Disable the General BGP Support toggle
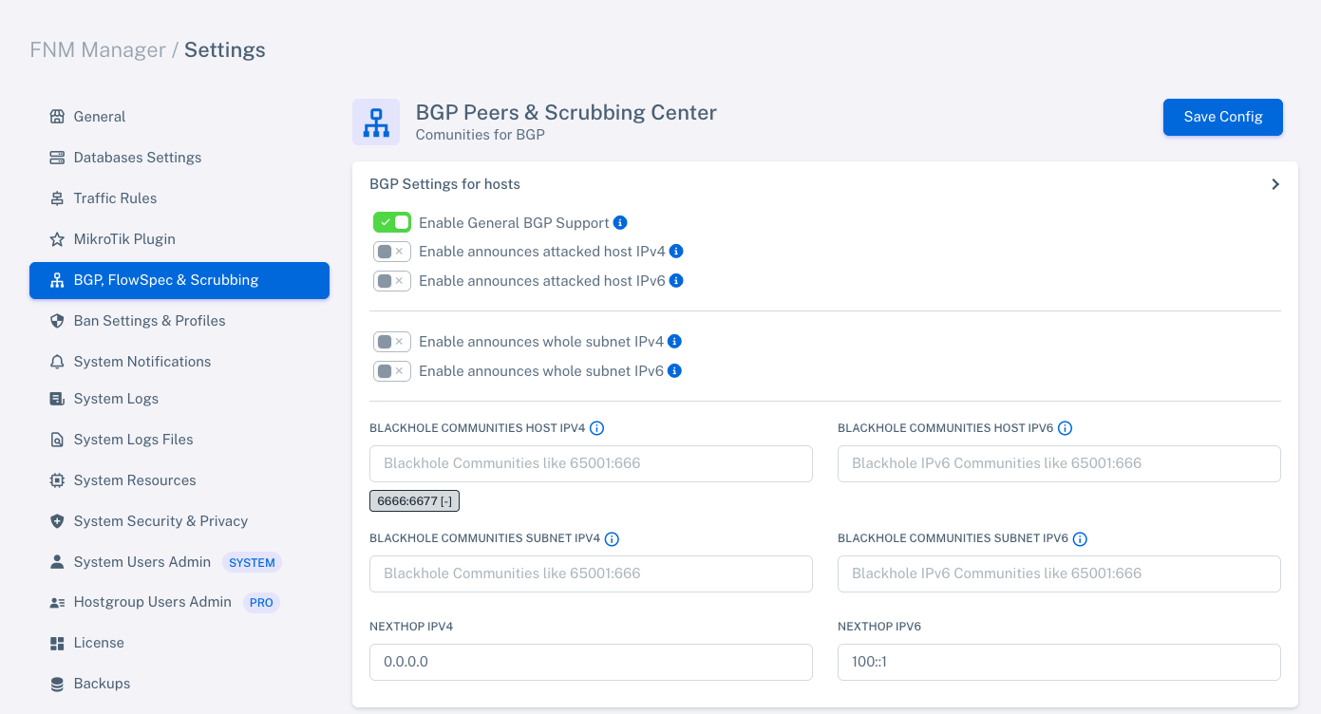1321x714 pixels. (x=391, y=223)
